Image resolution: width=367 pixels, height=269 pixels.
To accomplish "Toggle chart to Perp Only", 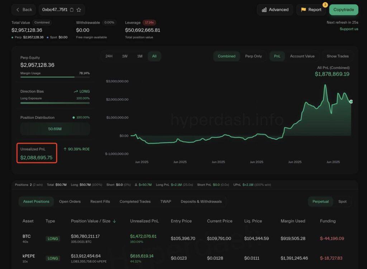I will coord(253,56).
